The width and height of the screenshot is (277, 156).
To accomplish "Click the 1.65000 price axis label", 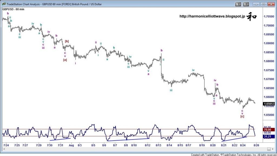I will pos(269,115).
